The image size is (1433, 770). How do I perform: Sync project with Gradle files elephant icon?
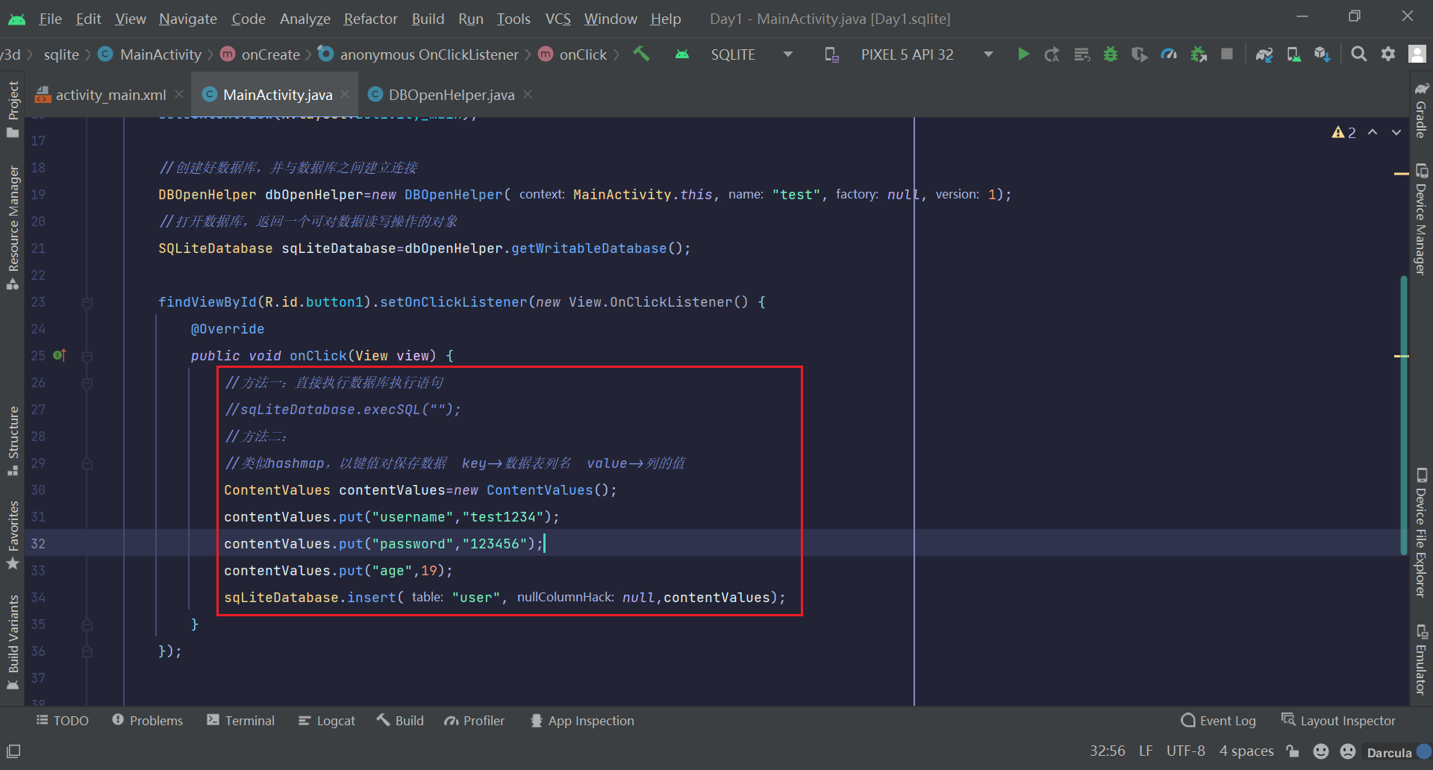1264,54
